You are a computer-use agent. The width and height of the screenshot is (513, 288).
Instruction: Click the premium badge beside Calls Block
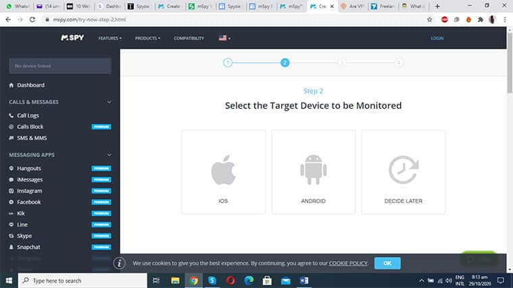pyautogui.click(x=101, y=127)
